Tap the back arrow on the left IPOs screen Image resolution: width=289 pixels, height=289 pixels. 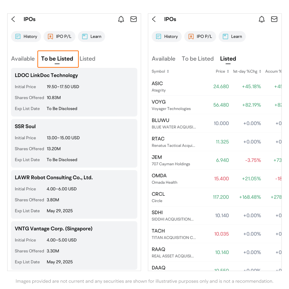(13, 19)
